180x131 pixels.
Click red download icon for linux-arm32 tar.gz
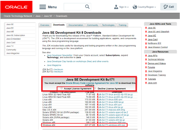(98, 94)
